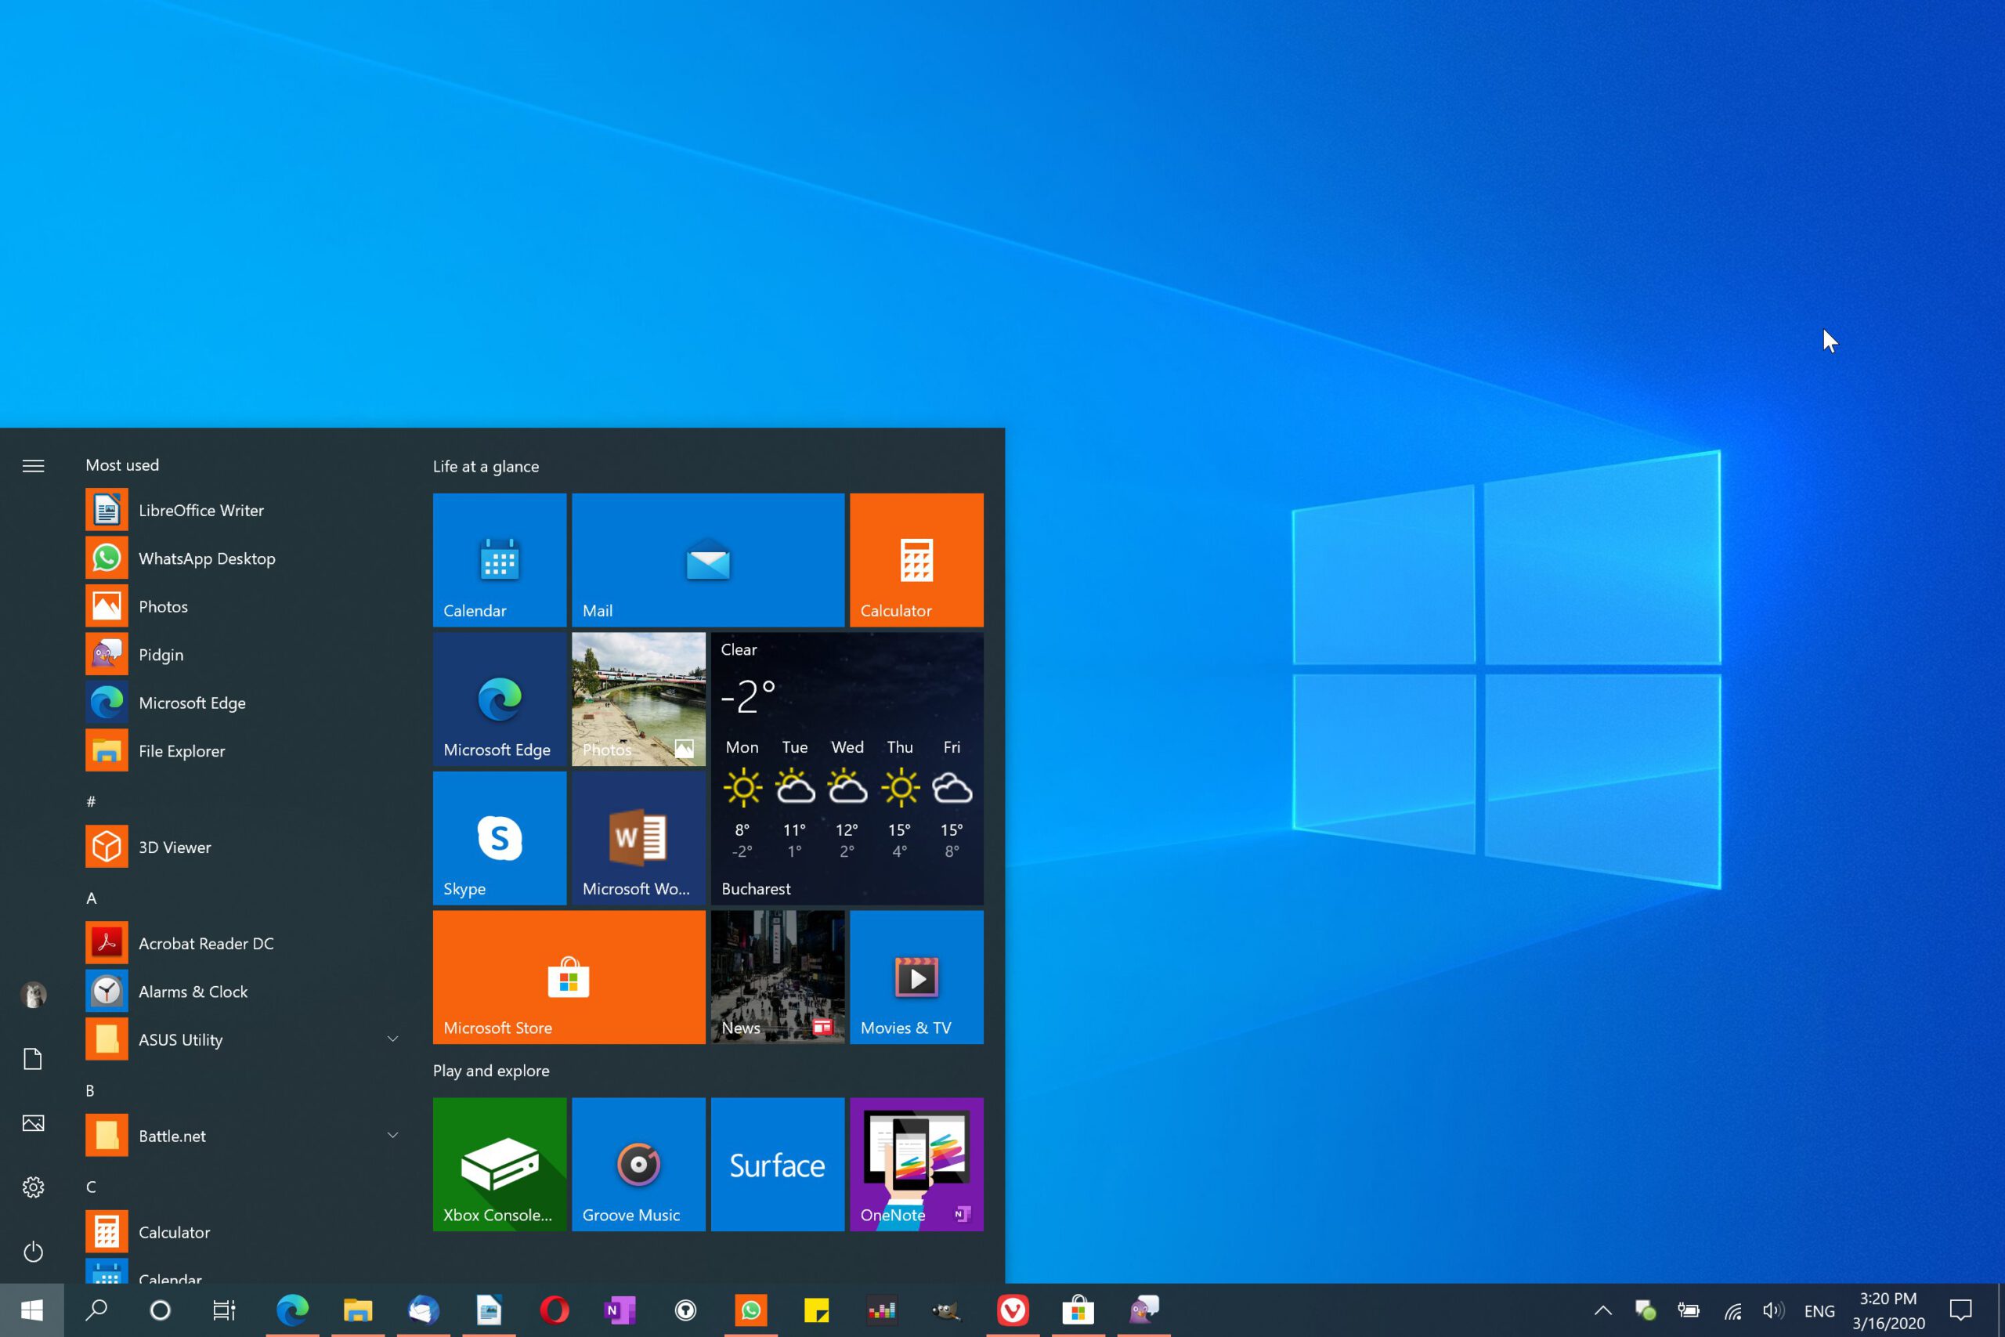Launch the Skype tile
The height and width of the screenshot is (1337, 2005).
pyautogui.click(x=500, y=838)
